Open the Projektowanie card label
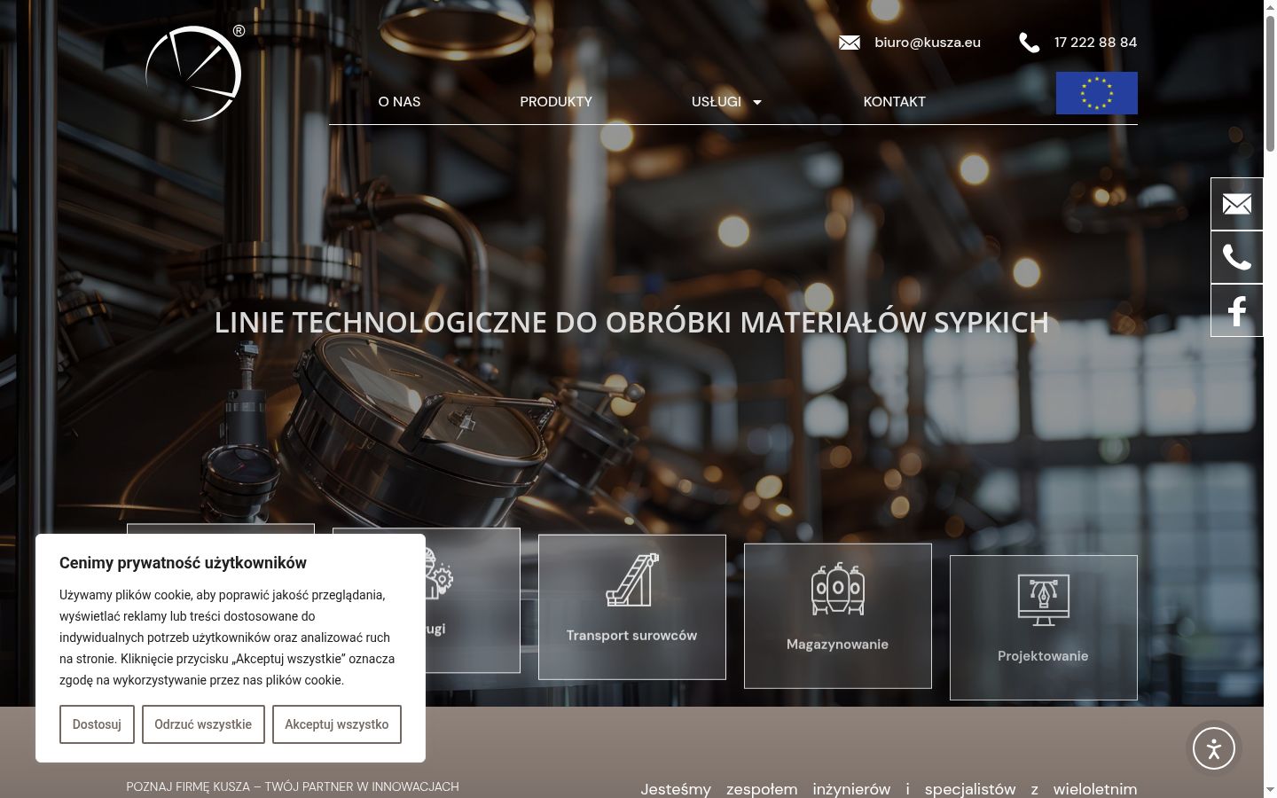Screen dimensions: 1277x798 (1043, 656)
